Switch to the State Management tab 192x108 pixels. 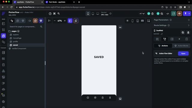(x=187, y=39)
